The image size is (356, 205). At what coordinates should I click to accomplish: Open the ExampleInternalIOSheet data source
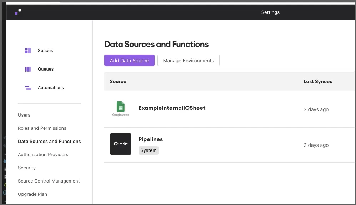[x=172, y=108]
